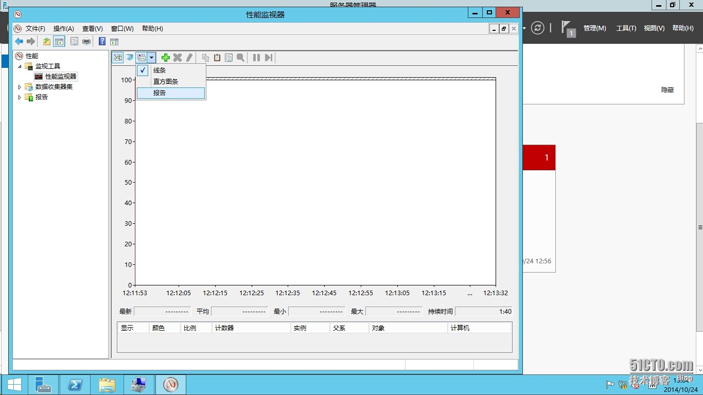Click the printer icon in the toolbar
The height and width of the screenshot is (395, 703).
pos(86,42)
